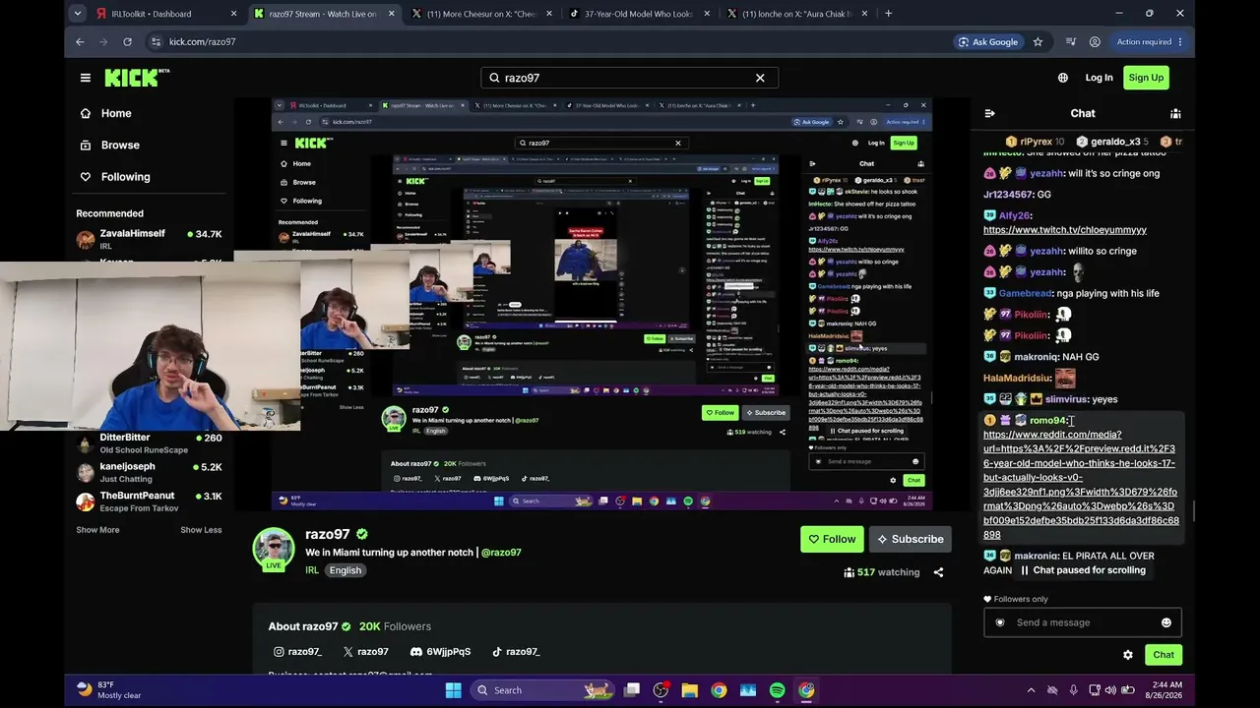Image resolution: width=1260 pixels, height=708 pixels.
Task: Open the Kick sidebar hamburger menu
Action: [x=86, y=78]
